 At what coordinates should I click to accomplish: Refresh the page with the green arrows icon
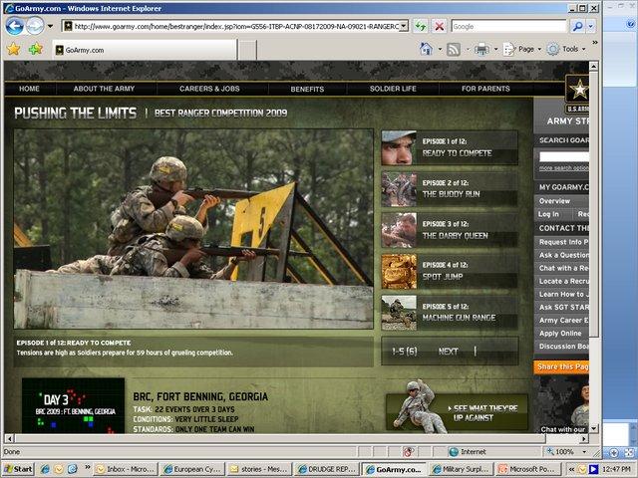[x=421, y=27]
